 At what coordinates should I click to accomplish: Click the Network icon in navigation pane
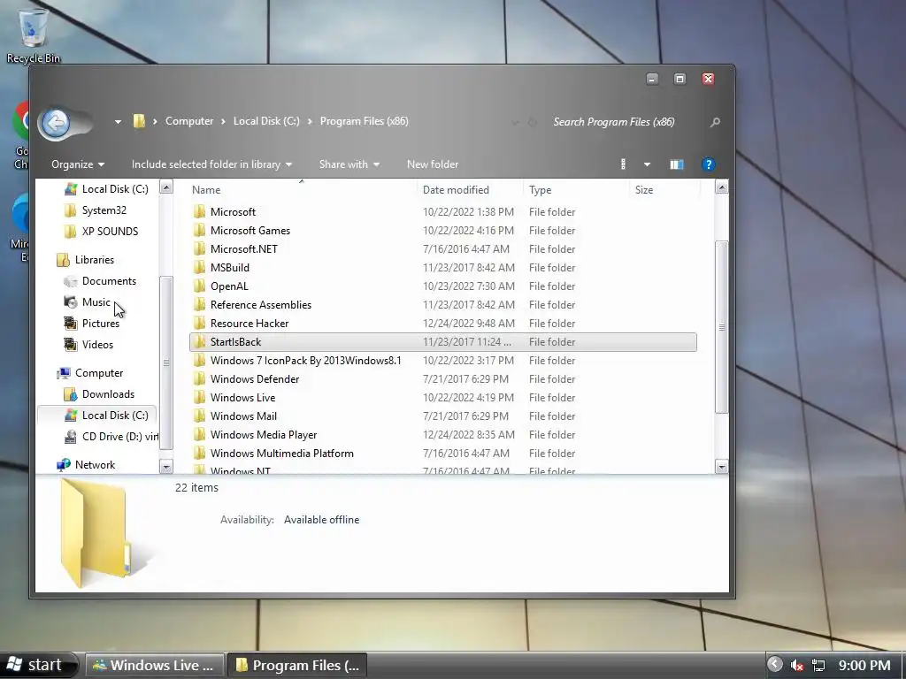(x=64, y=465)
